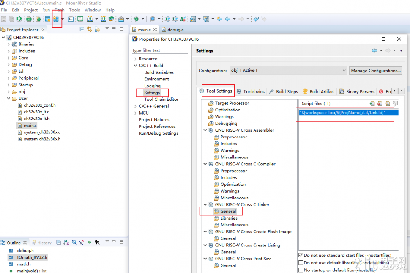The image size is (410, 273).
Task: Collapse all items in the Outline view
Action: pyautogui.click(x=58, y=242)
